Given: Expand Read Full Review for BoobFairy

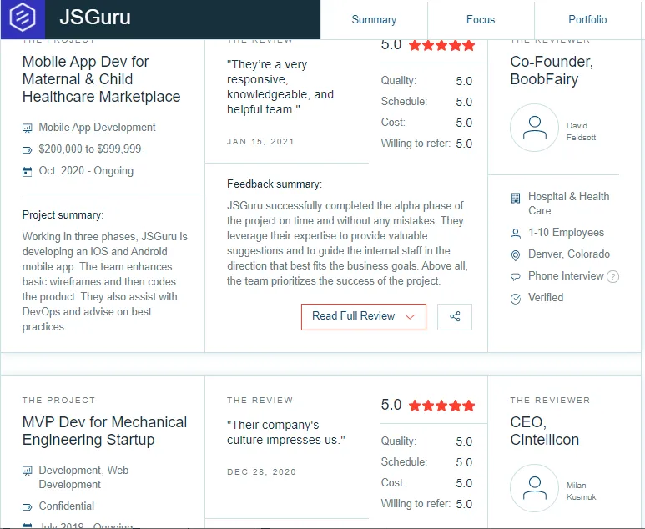Looking at the screenshot, I should point(364,317).
